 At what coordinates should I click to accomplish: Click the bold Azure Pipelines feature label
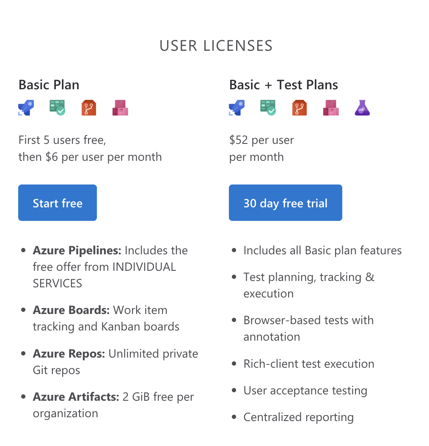click(77, 251)
